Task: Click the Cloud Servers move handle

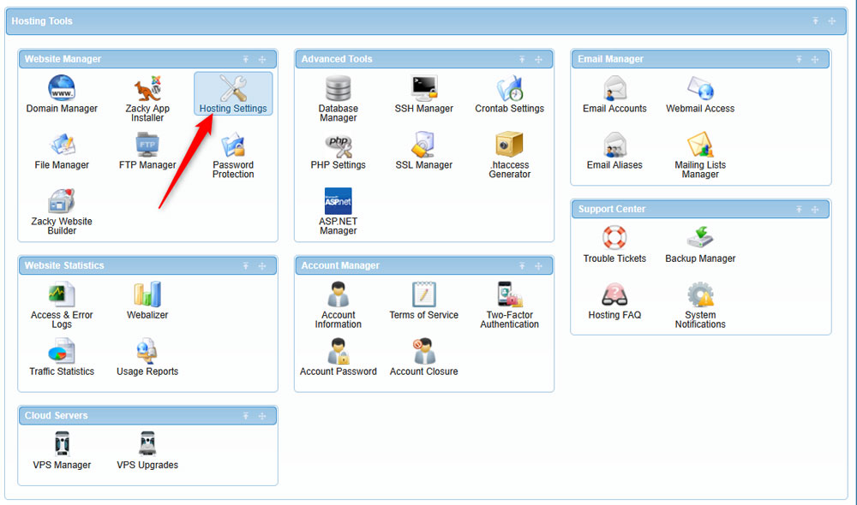Action: pyautogui.click(x=262, y=415)
